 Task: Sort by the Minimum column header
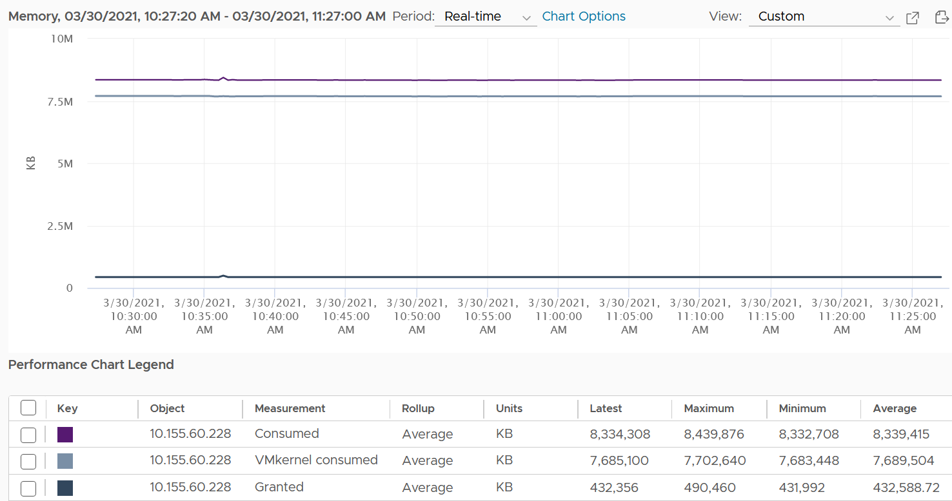(x=802, y=408)
